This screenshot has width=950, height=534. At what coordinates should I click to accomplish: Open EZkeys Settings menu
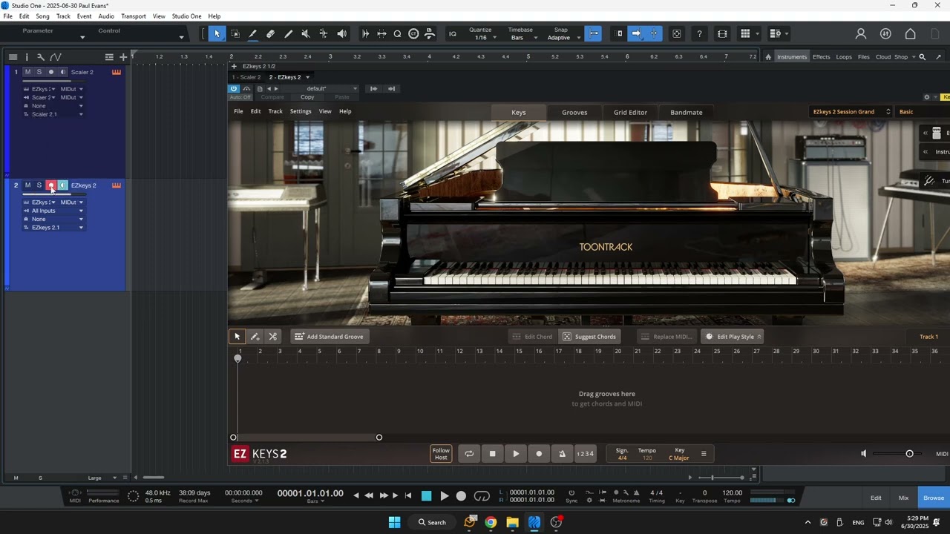[x=301, y=111]
